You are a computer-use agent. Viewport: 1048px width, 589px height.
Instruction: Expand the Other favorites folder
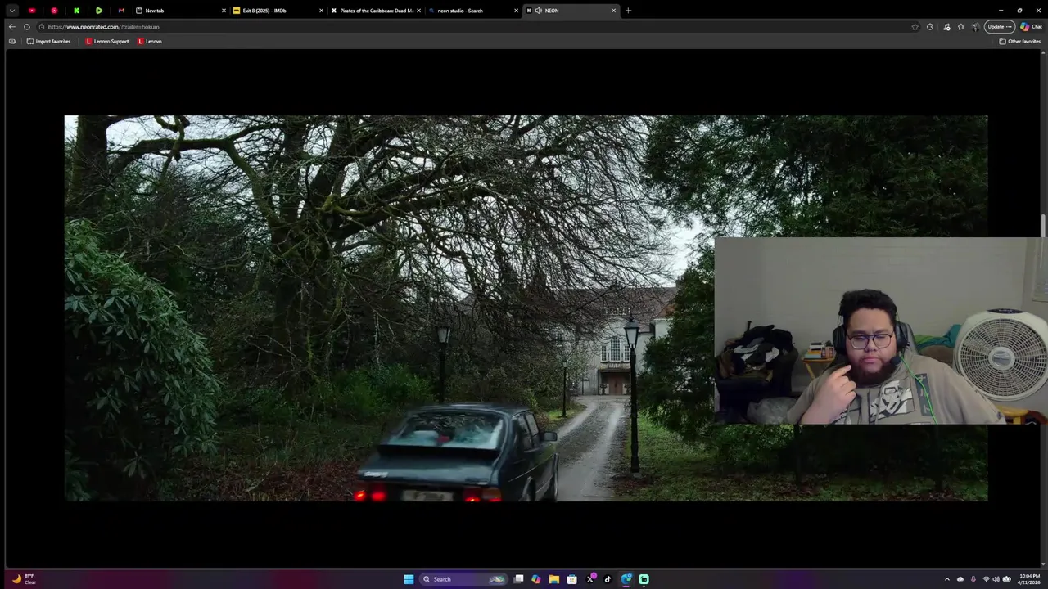click(1019, 41)
